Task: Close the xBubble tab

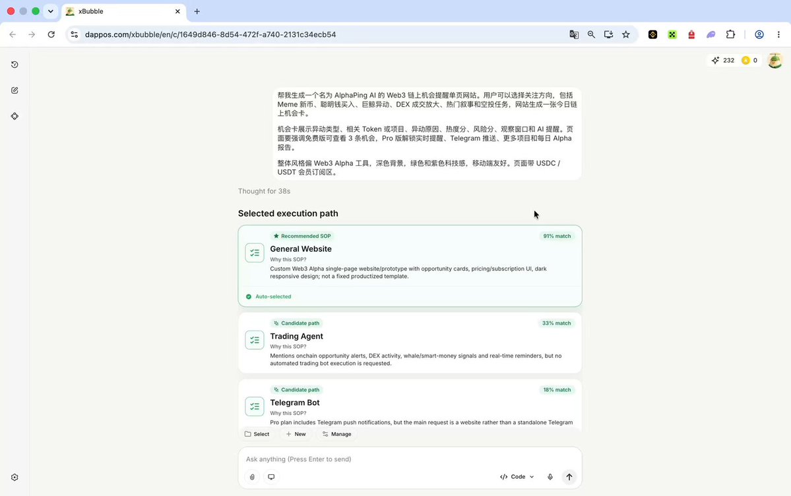Action: pyautogui.click(x=177, y=11)
